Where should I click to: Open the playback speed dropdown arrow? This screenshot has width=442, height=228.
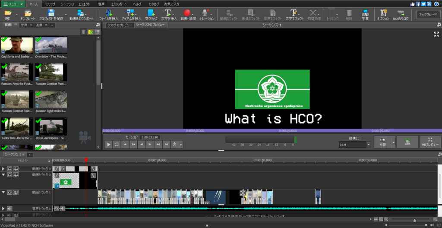click(x=181, y=145)
